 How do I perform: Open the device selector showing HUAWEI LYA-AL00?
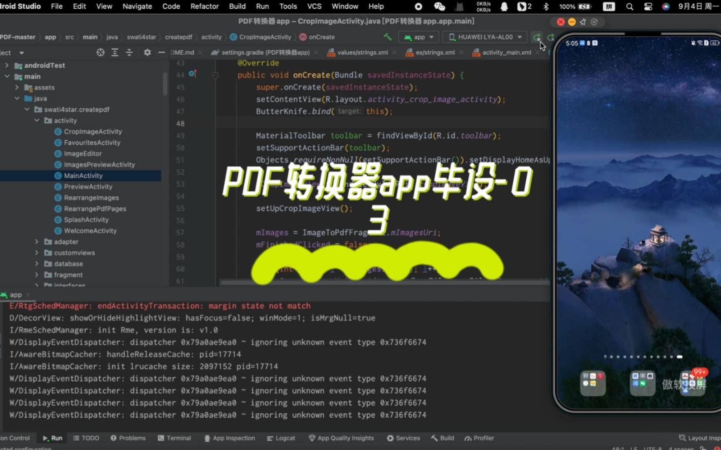coord(484,37)
